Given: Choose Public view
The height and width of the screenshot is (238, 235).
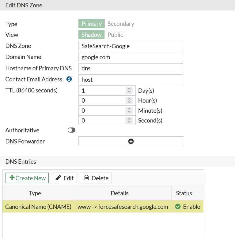Looking at the screenshot, I should click(x=115, y=35).
